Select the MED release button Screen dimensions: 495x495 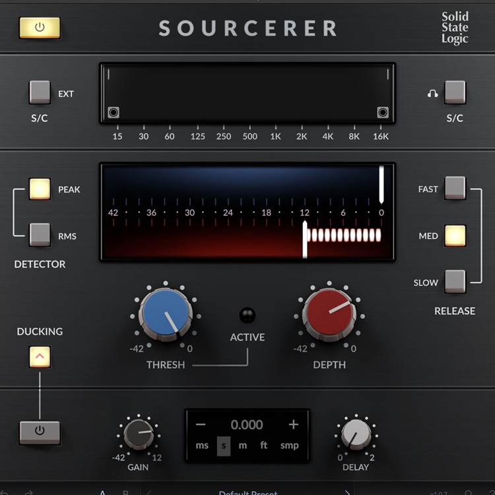455,236
